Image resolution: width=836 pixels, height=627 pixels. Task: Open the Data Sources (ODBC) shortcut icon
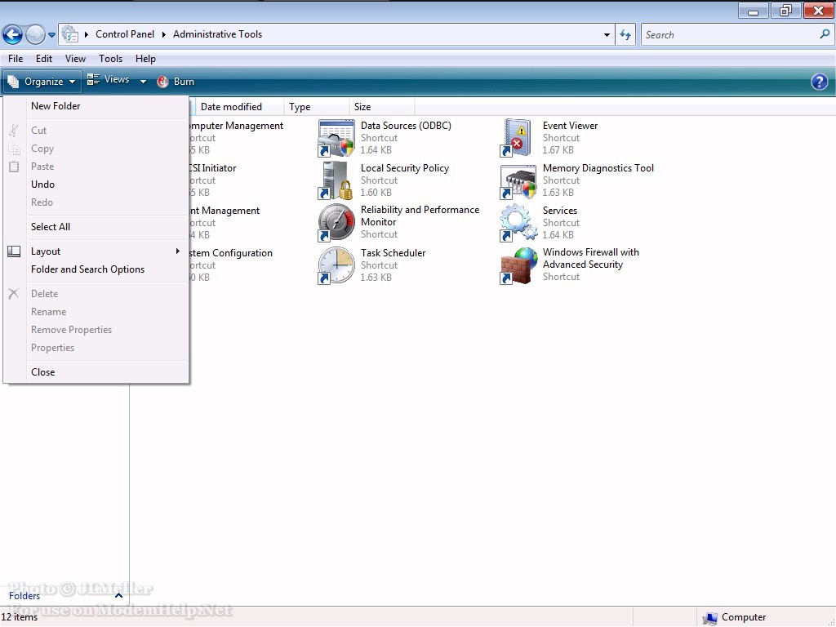(x=336, y=137)
